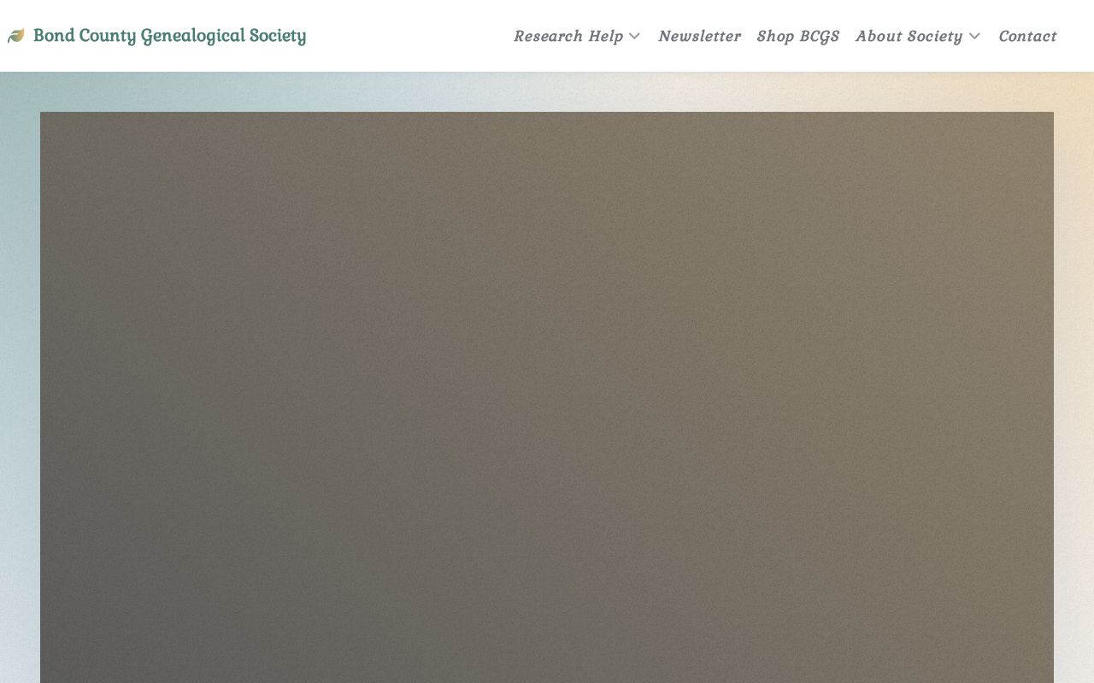1094x683 pixels.
Task: Select Contact in the header navigation
Action: 1027,36
